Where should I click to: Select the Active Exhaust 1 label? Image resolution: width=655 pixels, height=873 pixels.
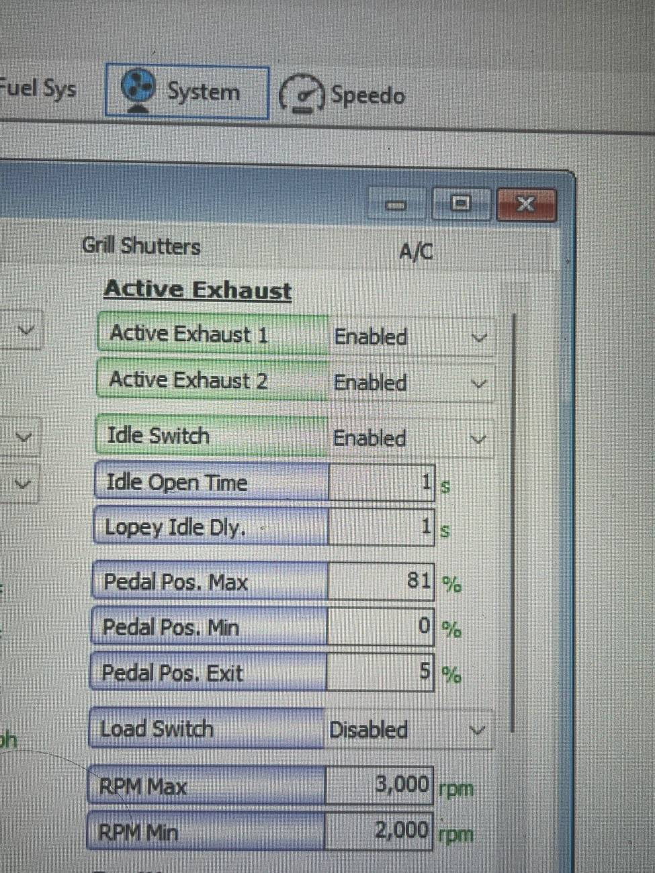(x=214, y=334)
